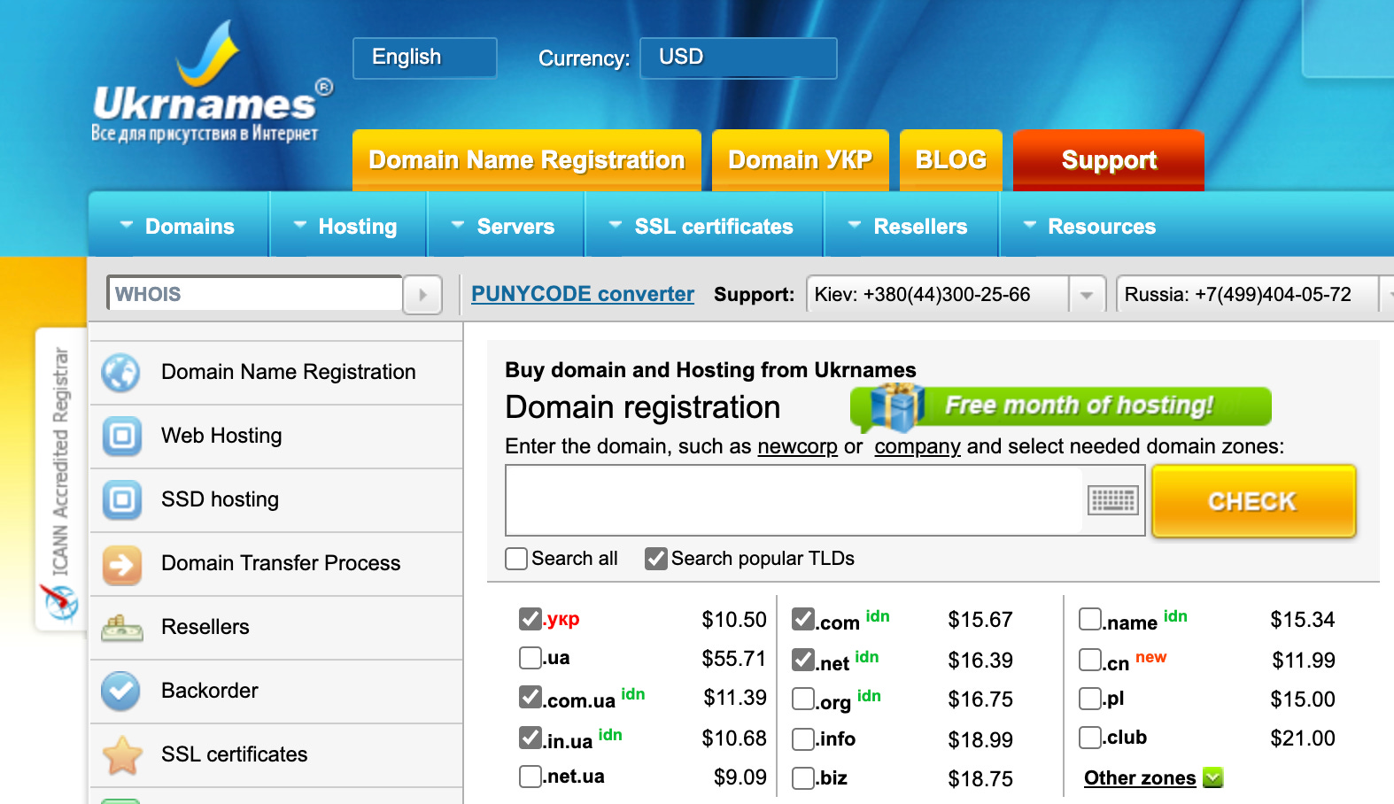The image size is (1394, 804).
Task: Open the BLOG tab
Action: tap(951, 160)
